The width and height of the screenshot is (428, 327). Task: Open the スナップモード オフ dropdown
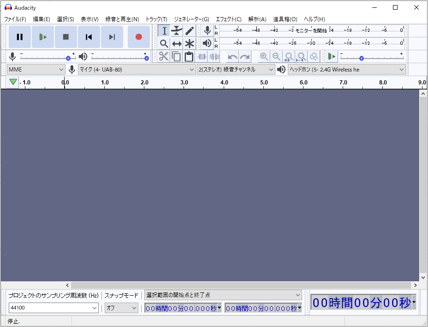121,308
